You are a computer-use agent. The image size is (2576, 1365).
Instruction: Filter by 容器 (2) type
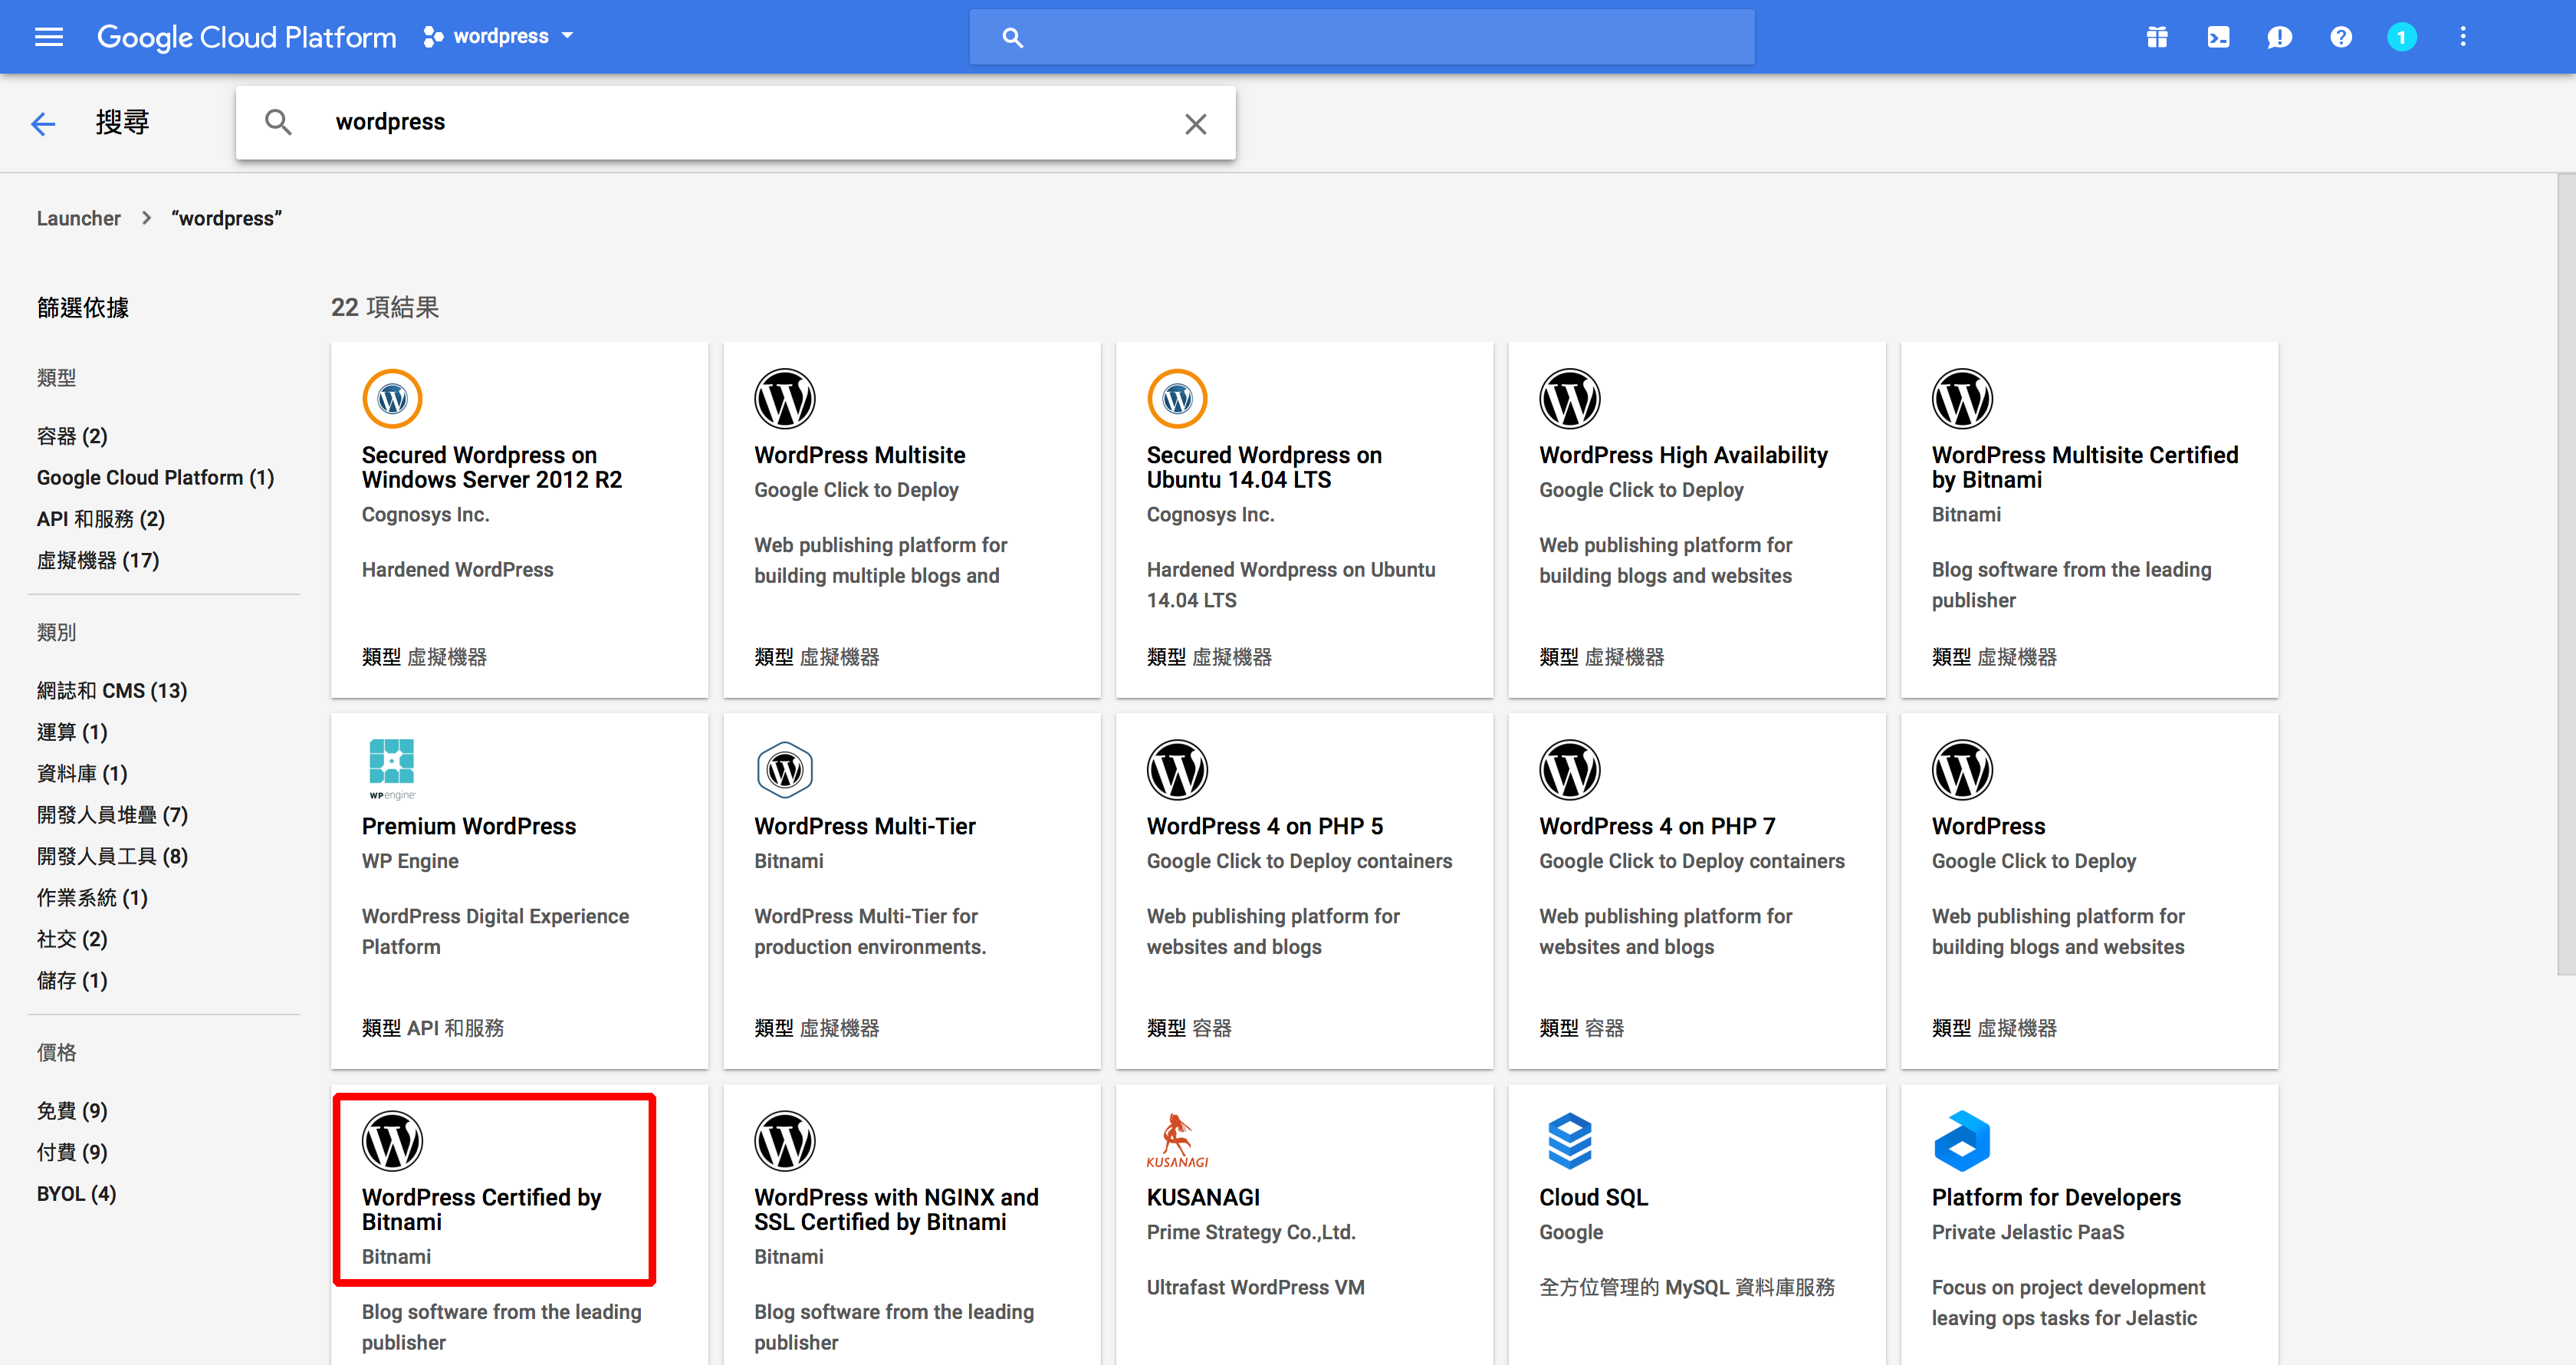pos(72,436)
